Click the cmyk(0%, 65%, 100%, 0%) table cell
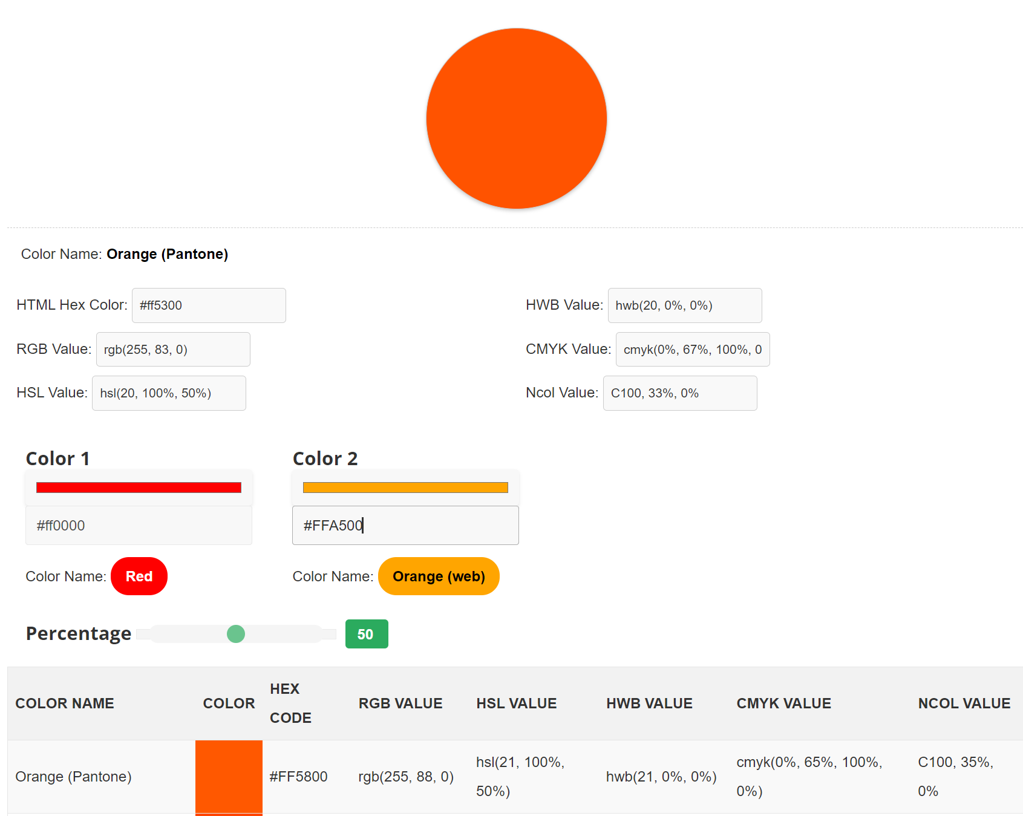1023x816 pixels. tap(809, 777)
